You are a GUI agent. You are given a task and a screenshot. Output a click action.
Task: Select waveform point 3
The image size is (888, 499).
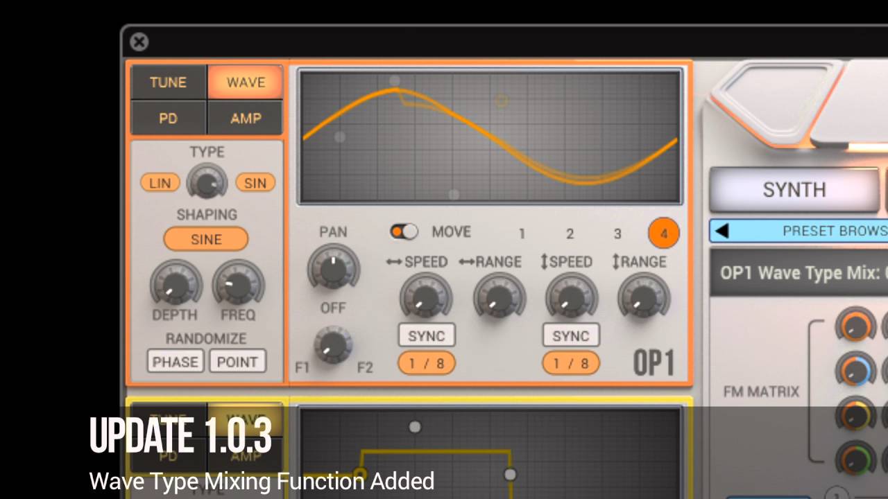617,234
